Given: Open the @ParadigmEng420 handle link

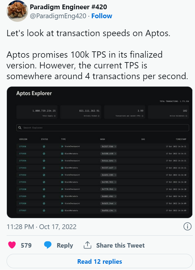Looking at the screenshot, I should (58, 16).
